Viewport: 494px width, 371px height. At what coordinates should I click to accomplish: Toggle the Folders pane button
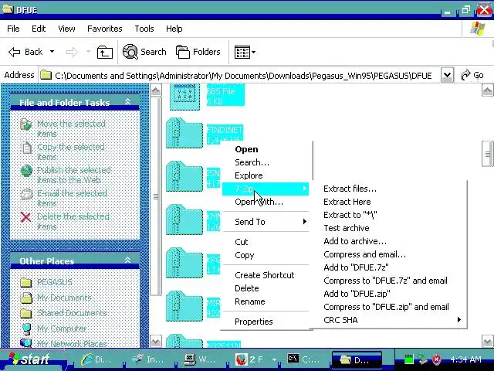(x=198, y=52)
